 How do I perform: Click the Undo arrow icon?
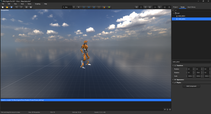click(17, 7)
